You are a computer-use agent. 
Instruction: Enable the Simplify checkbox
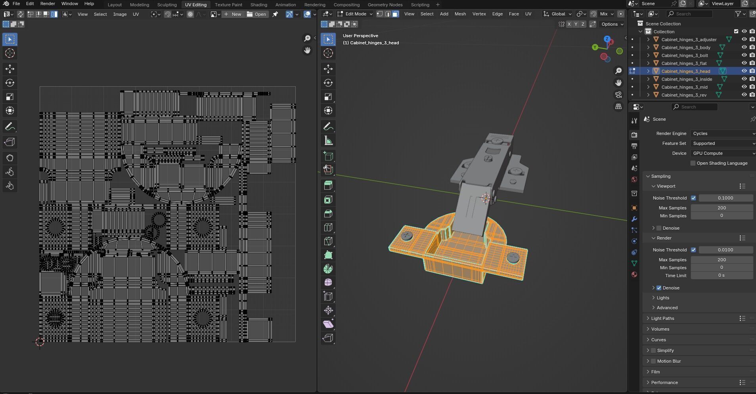653,350
